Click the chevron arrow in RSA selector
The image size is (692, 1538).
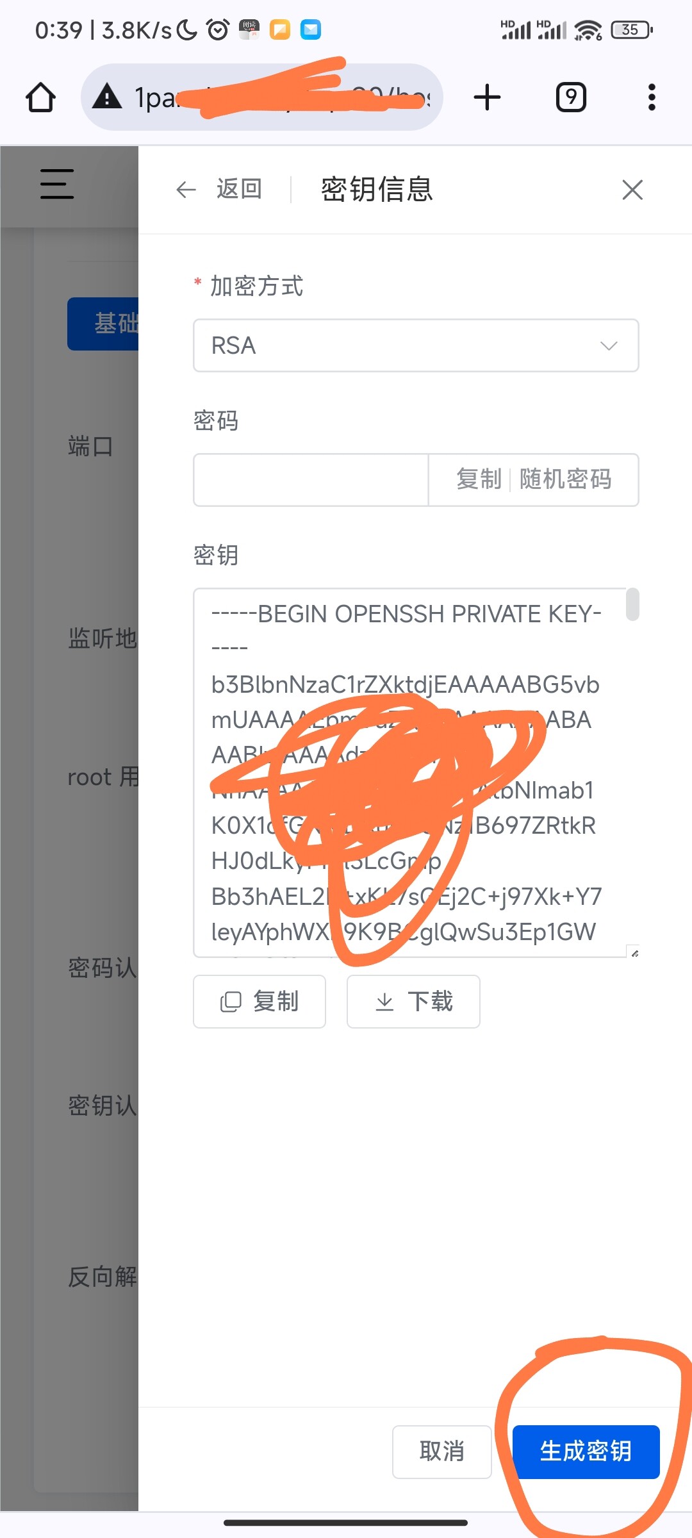coord(608,346)
